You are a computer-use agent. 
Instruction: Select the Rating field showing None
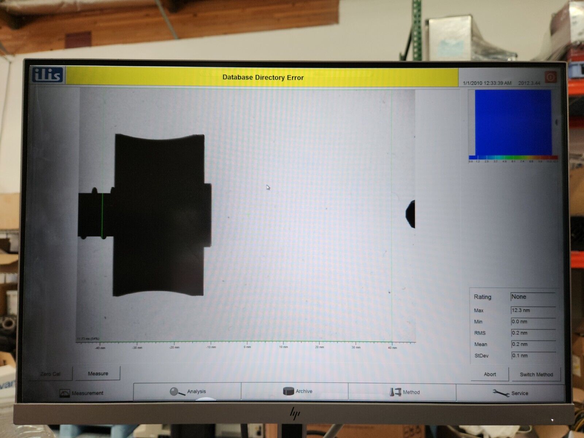[533, 297]
